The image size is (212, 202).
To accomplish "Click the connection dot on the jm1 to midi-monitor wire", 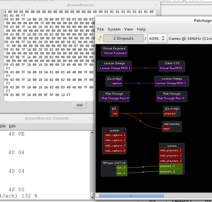I will (x=140, y=121).
